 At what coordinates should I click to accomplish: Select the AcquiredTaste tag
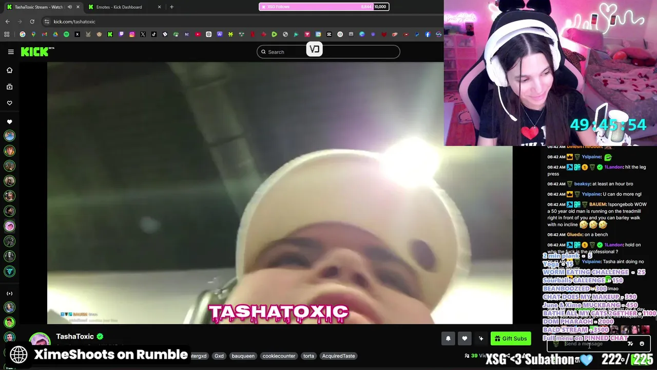pos(338,356)
